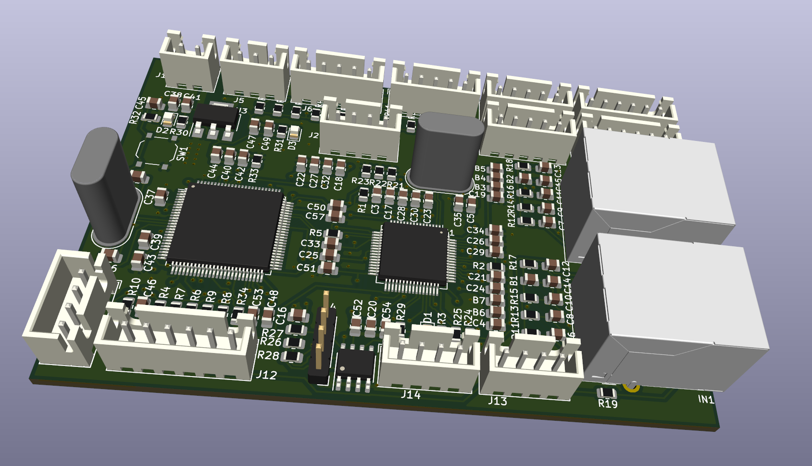Click the small IC labeled J3 area
This screenshot has height=466, width=812.
[215, 115]
